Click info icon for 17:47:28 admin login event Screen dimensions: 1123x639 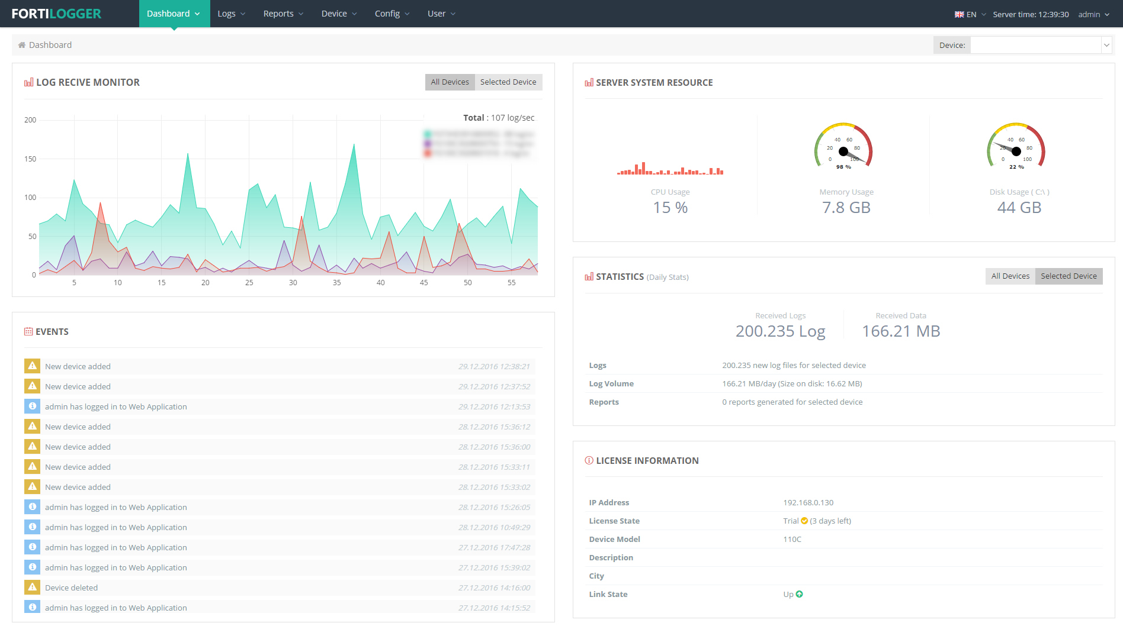click(32, 547)
